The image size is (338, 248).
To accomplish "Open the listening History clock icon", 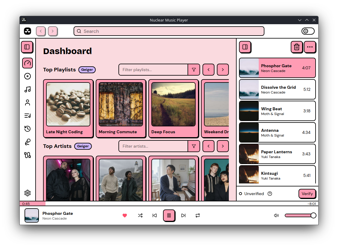I will pyautogui.click(x=28, y=129).
